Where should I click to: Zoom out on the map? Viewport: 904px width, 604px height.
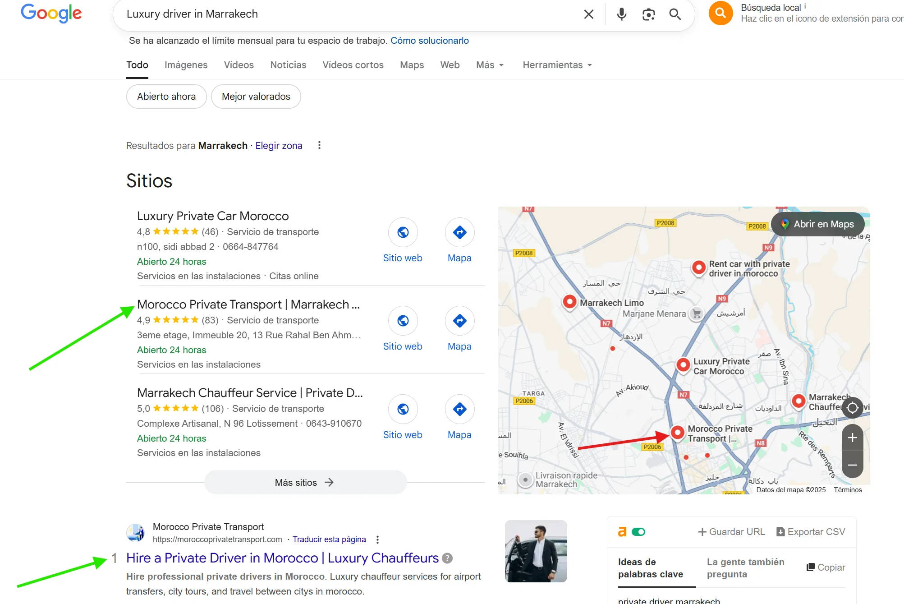pos(852,465)
